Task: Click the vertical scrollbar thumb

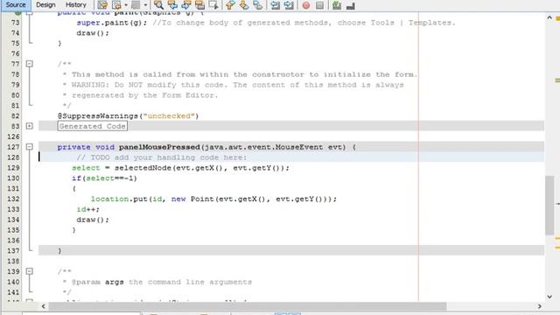Action: (549, 206)
